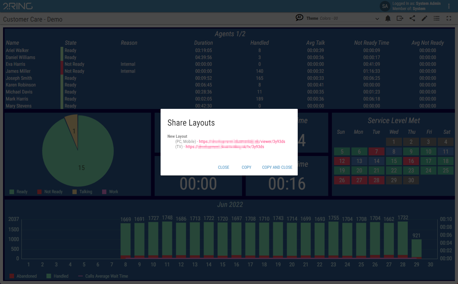Viewport: 458px width, 284px height.
Task: Click the SA user avatar
Action: pos(385,6)
